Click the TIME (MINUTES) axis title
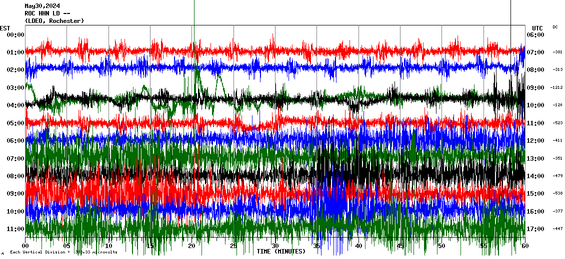The image size is (565, 259). (x=281, y=252)
